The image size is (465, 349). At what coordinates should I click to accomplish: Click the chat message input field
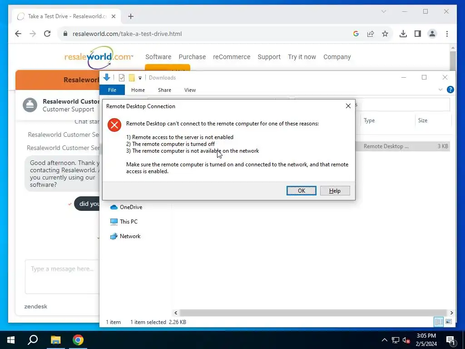[62, 277]
